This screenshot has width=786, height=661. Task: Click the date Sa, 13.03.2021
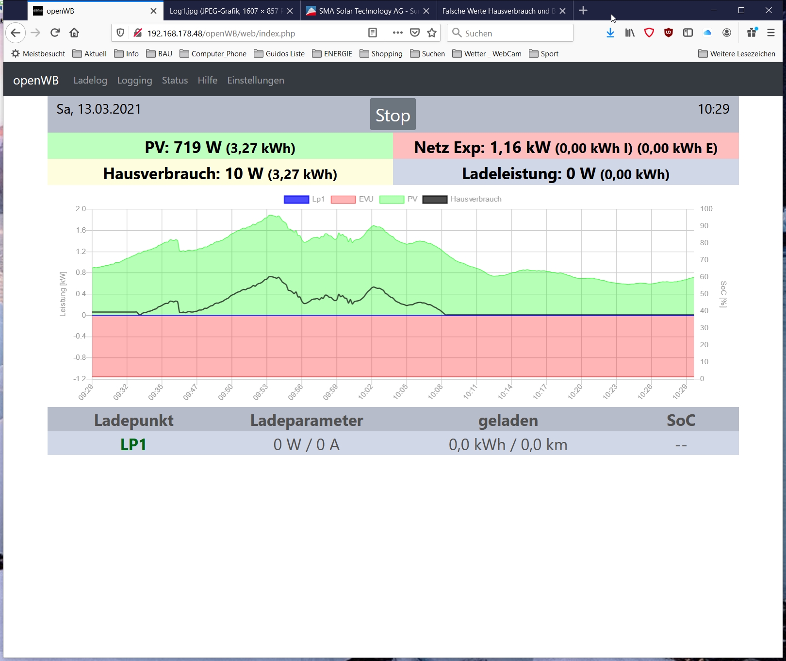click(99, 109)
